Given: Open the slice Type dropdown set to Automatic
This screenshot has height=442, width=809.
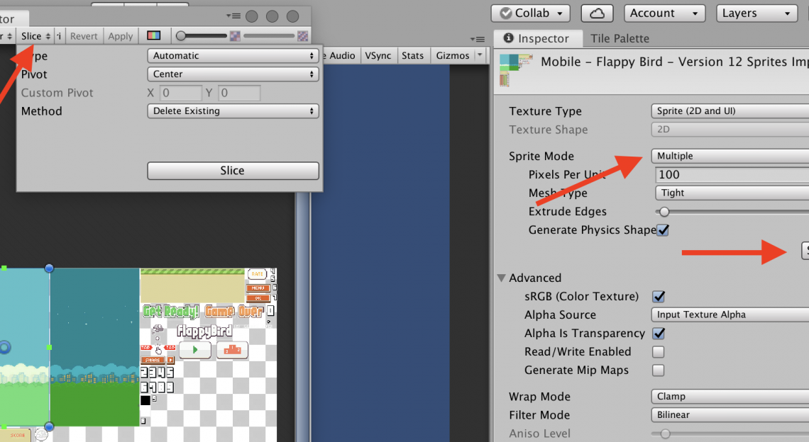Looking at the screenshot, I should coord(233,56).
